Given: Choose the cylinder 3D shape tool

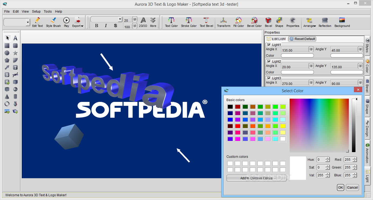Looking at the screenshot, I should [x=15, y=97].
